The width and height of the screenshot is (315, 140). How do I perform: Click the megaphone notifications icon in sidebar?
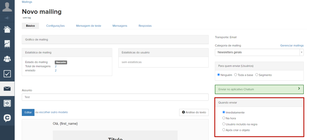pos(7,18)
